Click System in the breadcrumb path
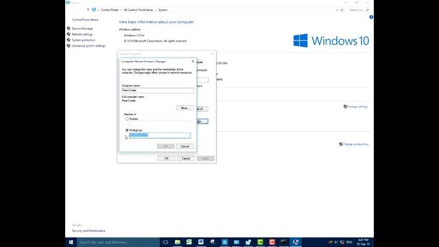 163,10
